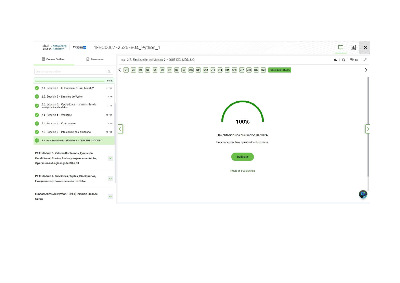Enter fullscreen with the expand arrows icon
The image size is (400, 283).
coord(365,60)
